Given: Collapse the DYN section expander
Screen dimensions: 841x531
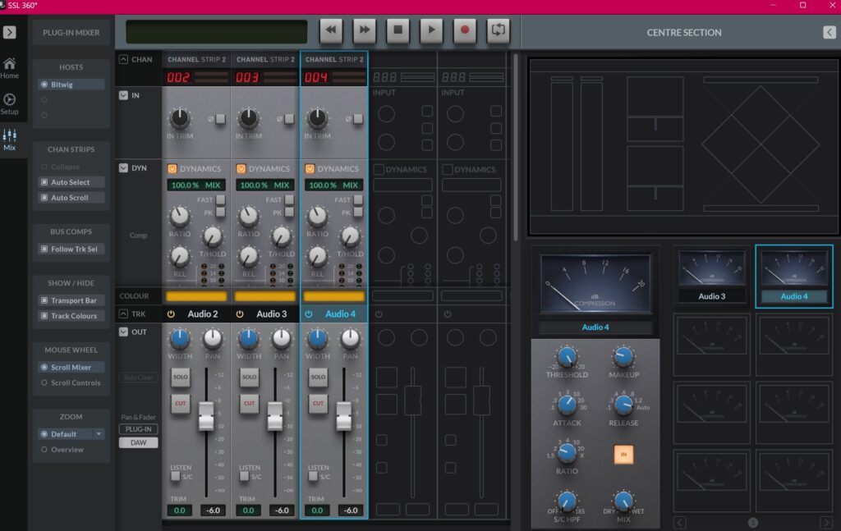Looking at the screenshot, I should 123,168.
